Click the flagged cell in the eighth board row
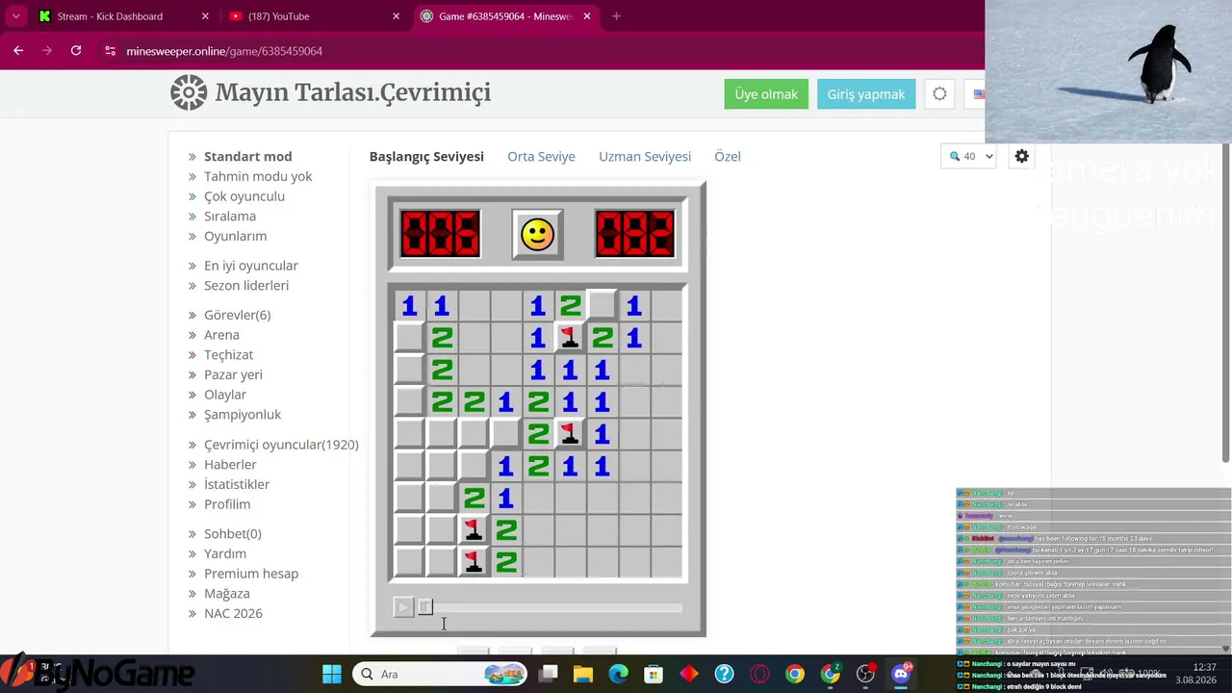This screenshot has width=1232, height=693. [x=474, y=530]
